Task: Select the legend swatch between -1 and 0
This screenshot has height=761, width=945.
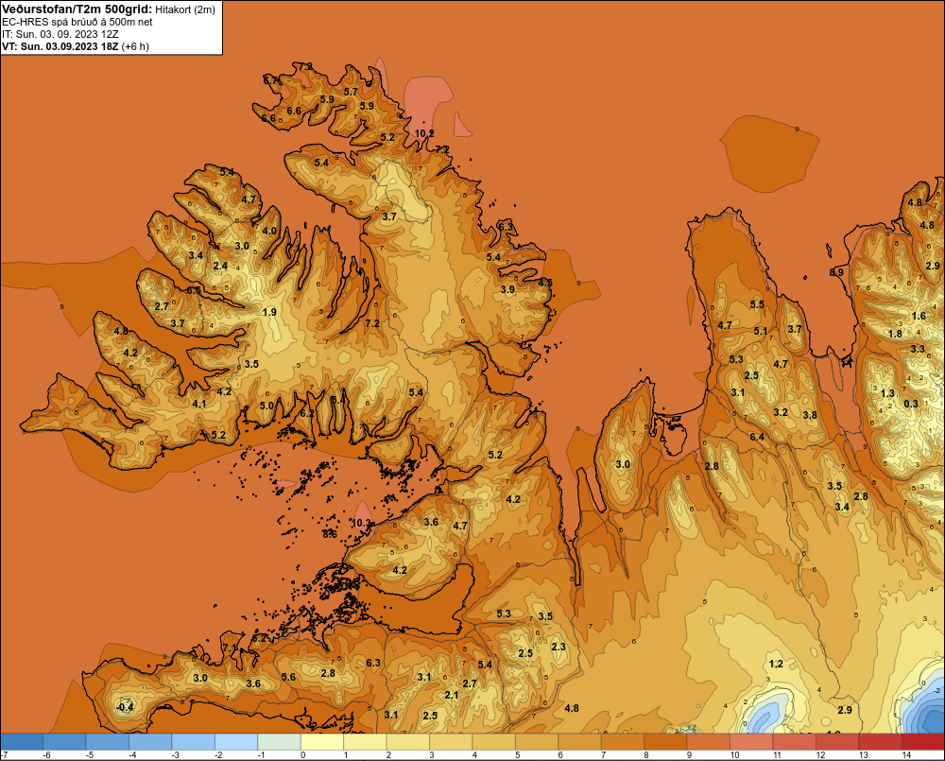Action: tap(279, 741)
